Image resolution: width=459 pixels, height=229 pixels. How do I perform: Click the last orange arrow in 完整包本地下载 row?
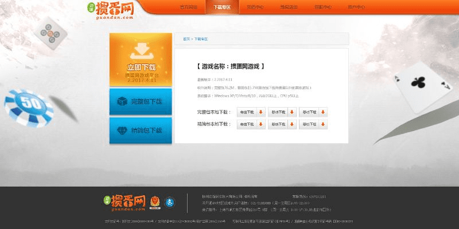[x=323, y=112]
